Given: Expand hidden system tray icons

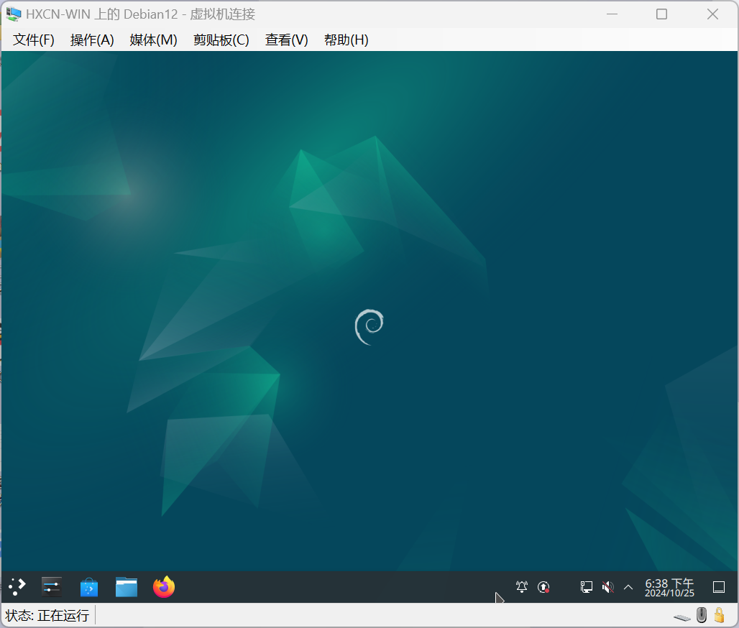Looking at the screenshot, I should 628,587.
